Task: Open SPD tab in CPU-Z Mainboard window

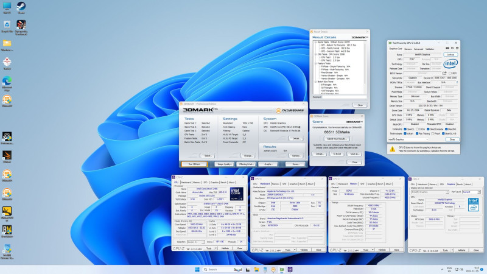Action: (284, 184)
